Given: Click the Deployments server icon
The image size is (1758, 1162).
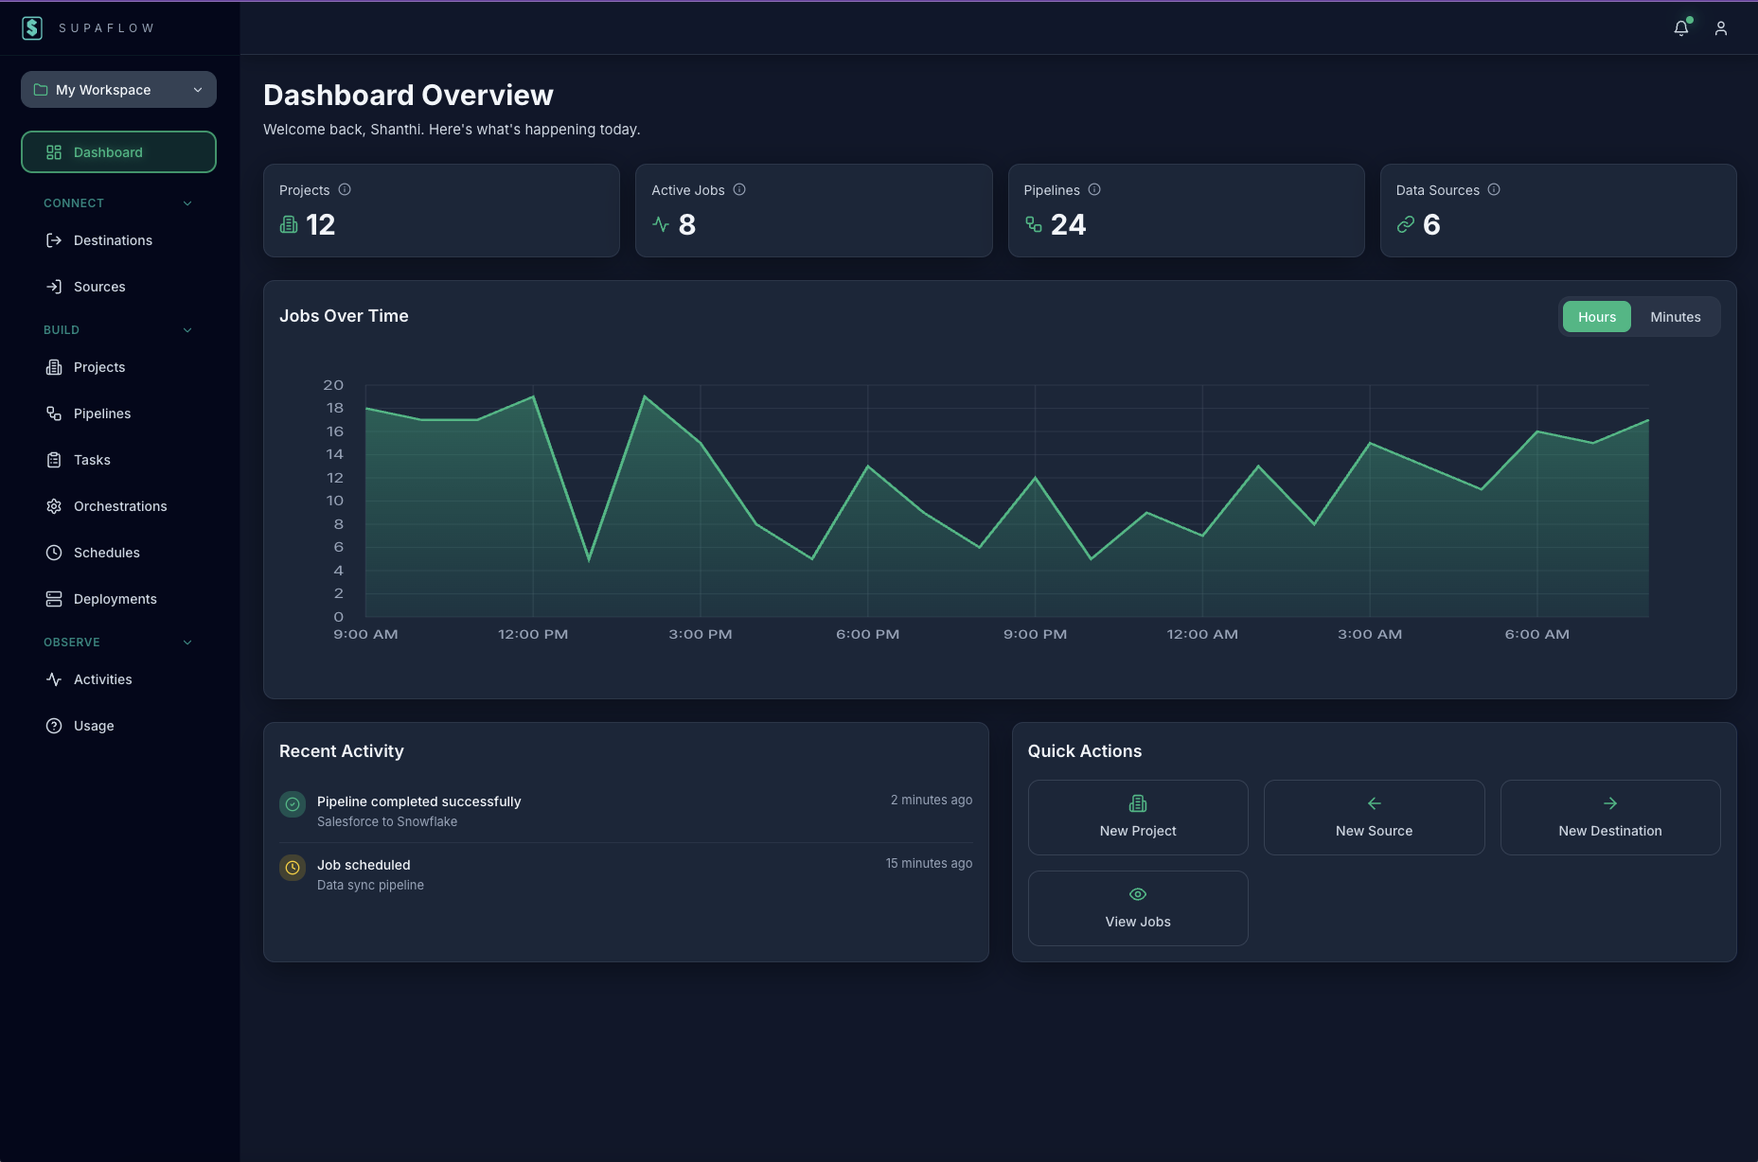Looking at the screenshot, I should [54, 599].
